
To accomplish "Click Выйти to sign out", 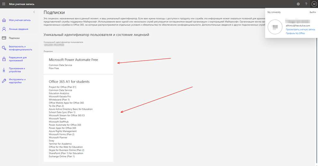I will coord(312,12).
